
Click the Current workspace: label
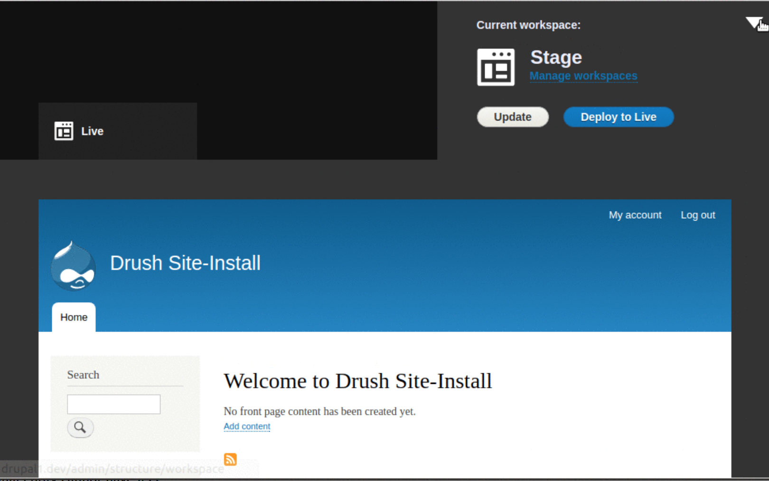pos(528,25)
